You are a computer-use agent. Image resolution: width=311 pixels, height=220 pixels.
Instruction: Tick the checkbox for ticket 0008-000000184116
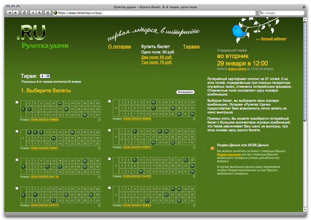tap(17, 159)
